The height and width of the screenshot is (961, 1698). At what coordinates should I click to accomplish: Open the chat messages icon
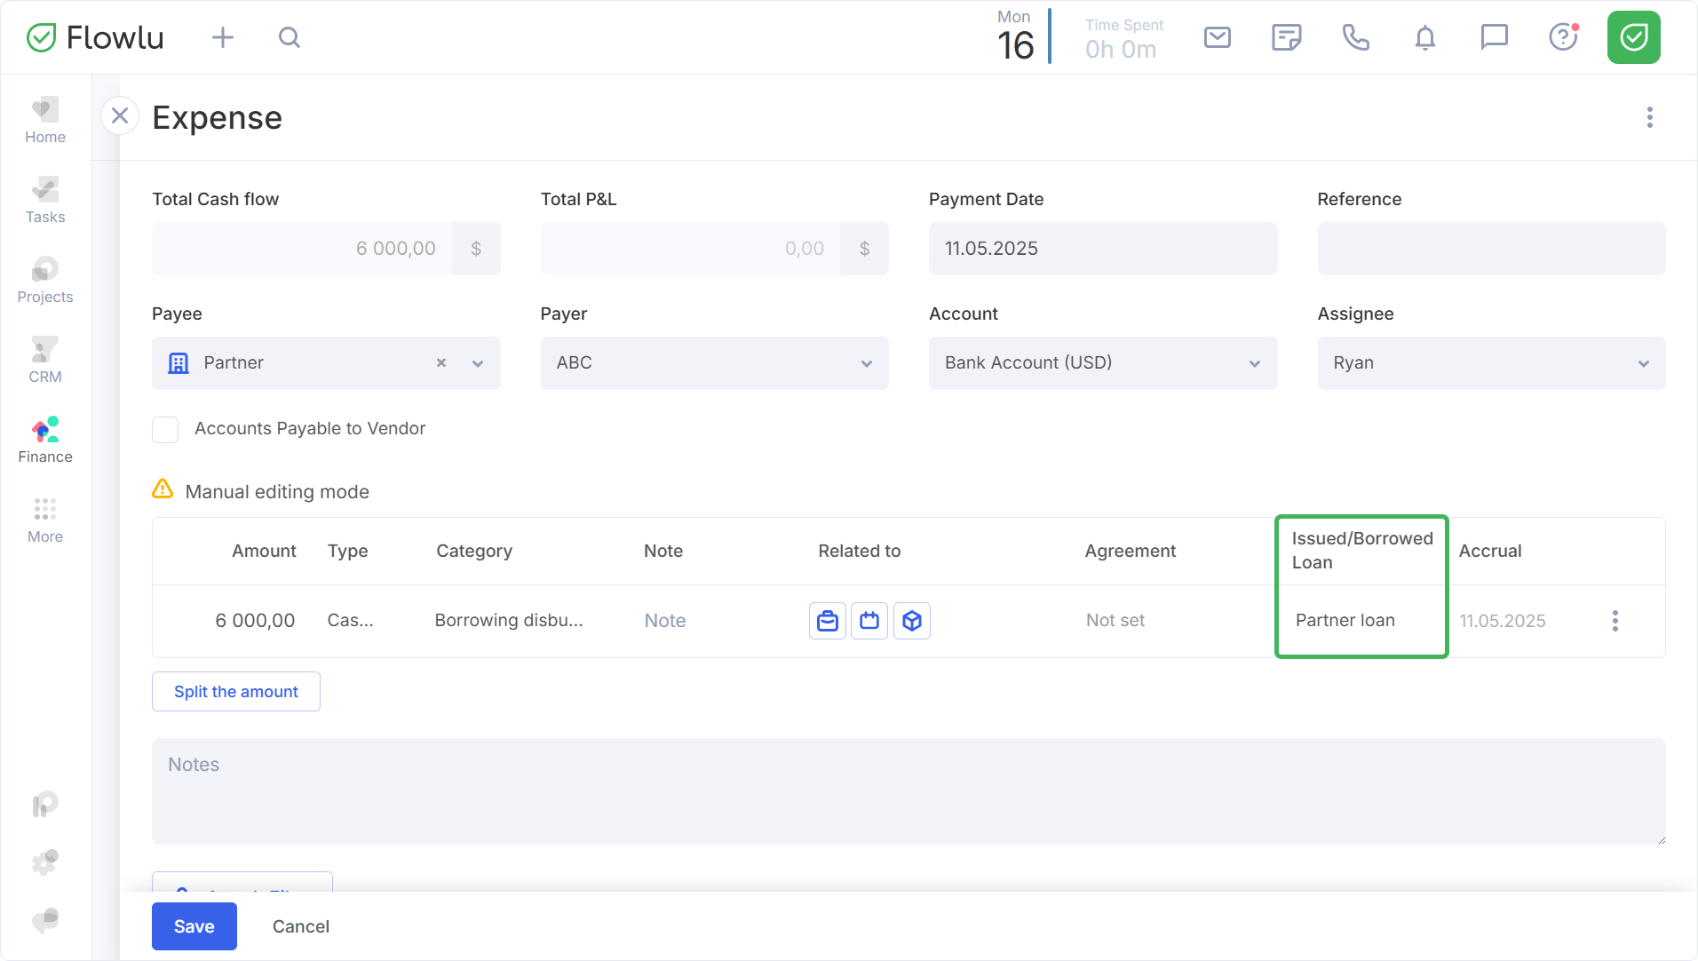pos(1494,37)
